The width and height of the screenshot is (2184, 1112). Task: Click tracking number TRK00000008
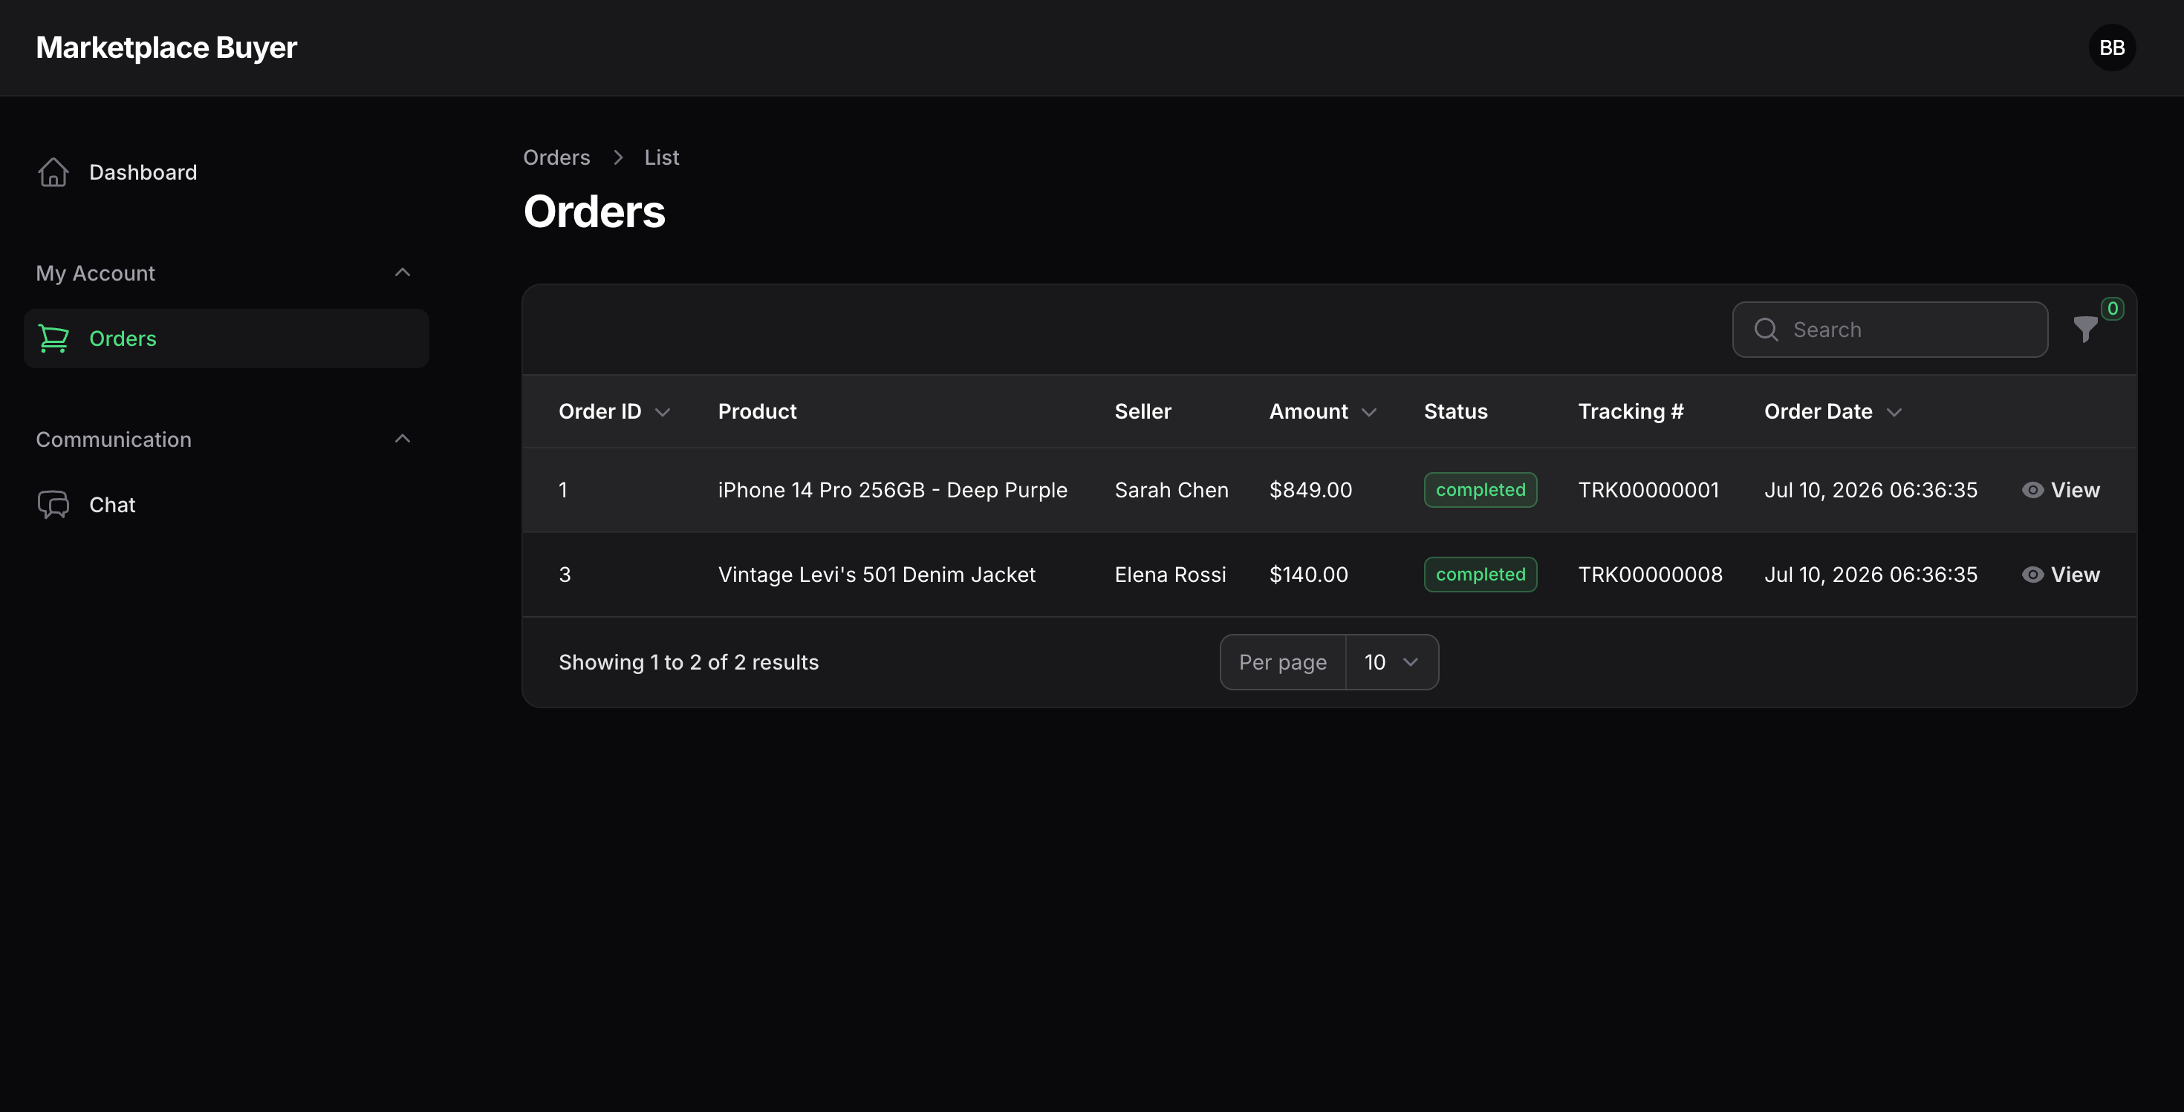click(1650, 575)
